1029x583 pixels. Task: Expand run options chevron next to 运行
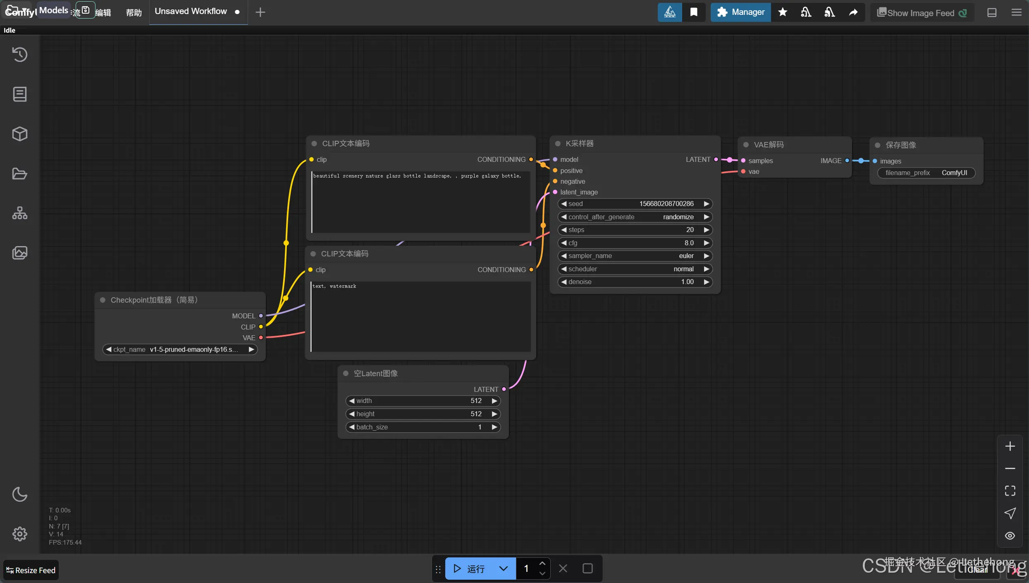point(503,569)
